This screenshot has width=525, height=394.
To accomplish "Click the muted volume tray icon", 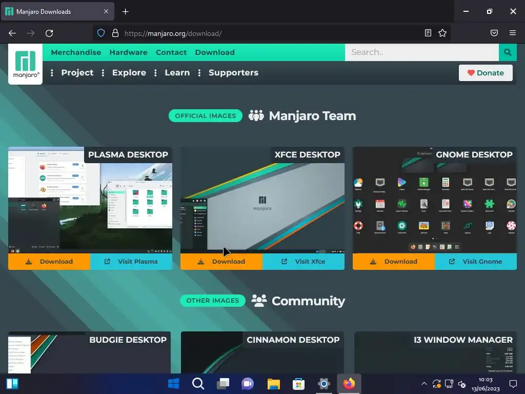I will tap(462, 384).
